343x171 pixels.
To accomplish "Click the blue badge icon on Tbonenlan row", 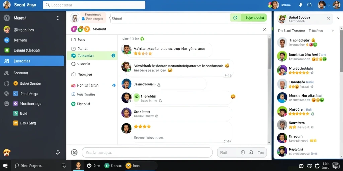I will 113,56.
